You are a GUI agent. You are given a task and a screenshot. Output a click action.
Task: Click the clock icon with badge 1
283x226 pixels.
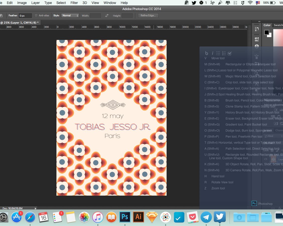[x=203, y=3]
